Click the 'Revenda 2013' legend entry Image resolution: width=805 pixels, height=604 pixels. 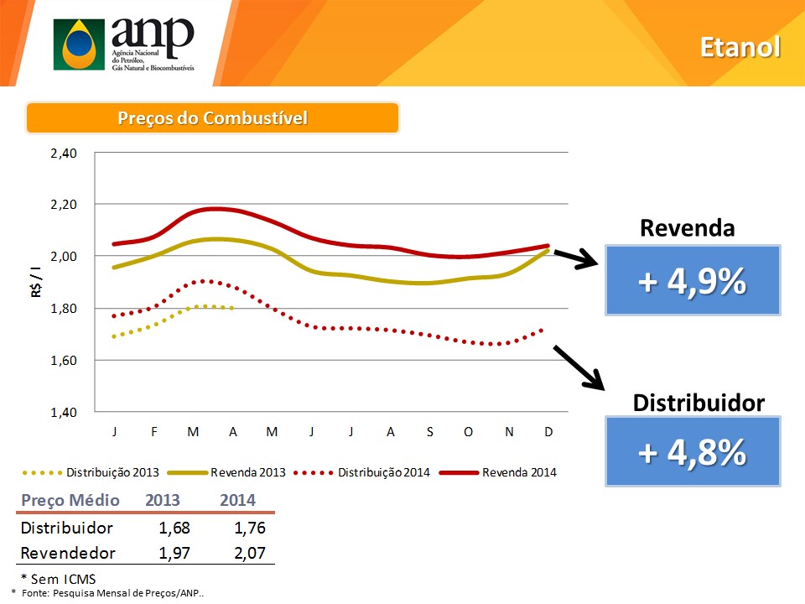(x=226, y=472)
